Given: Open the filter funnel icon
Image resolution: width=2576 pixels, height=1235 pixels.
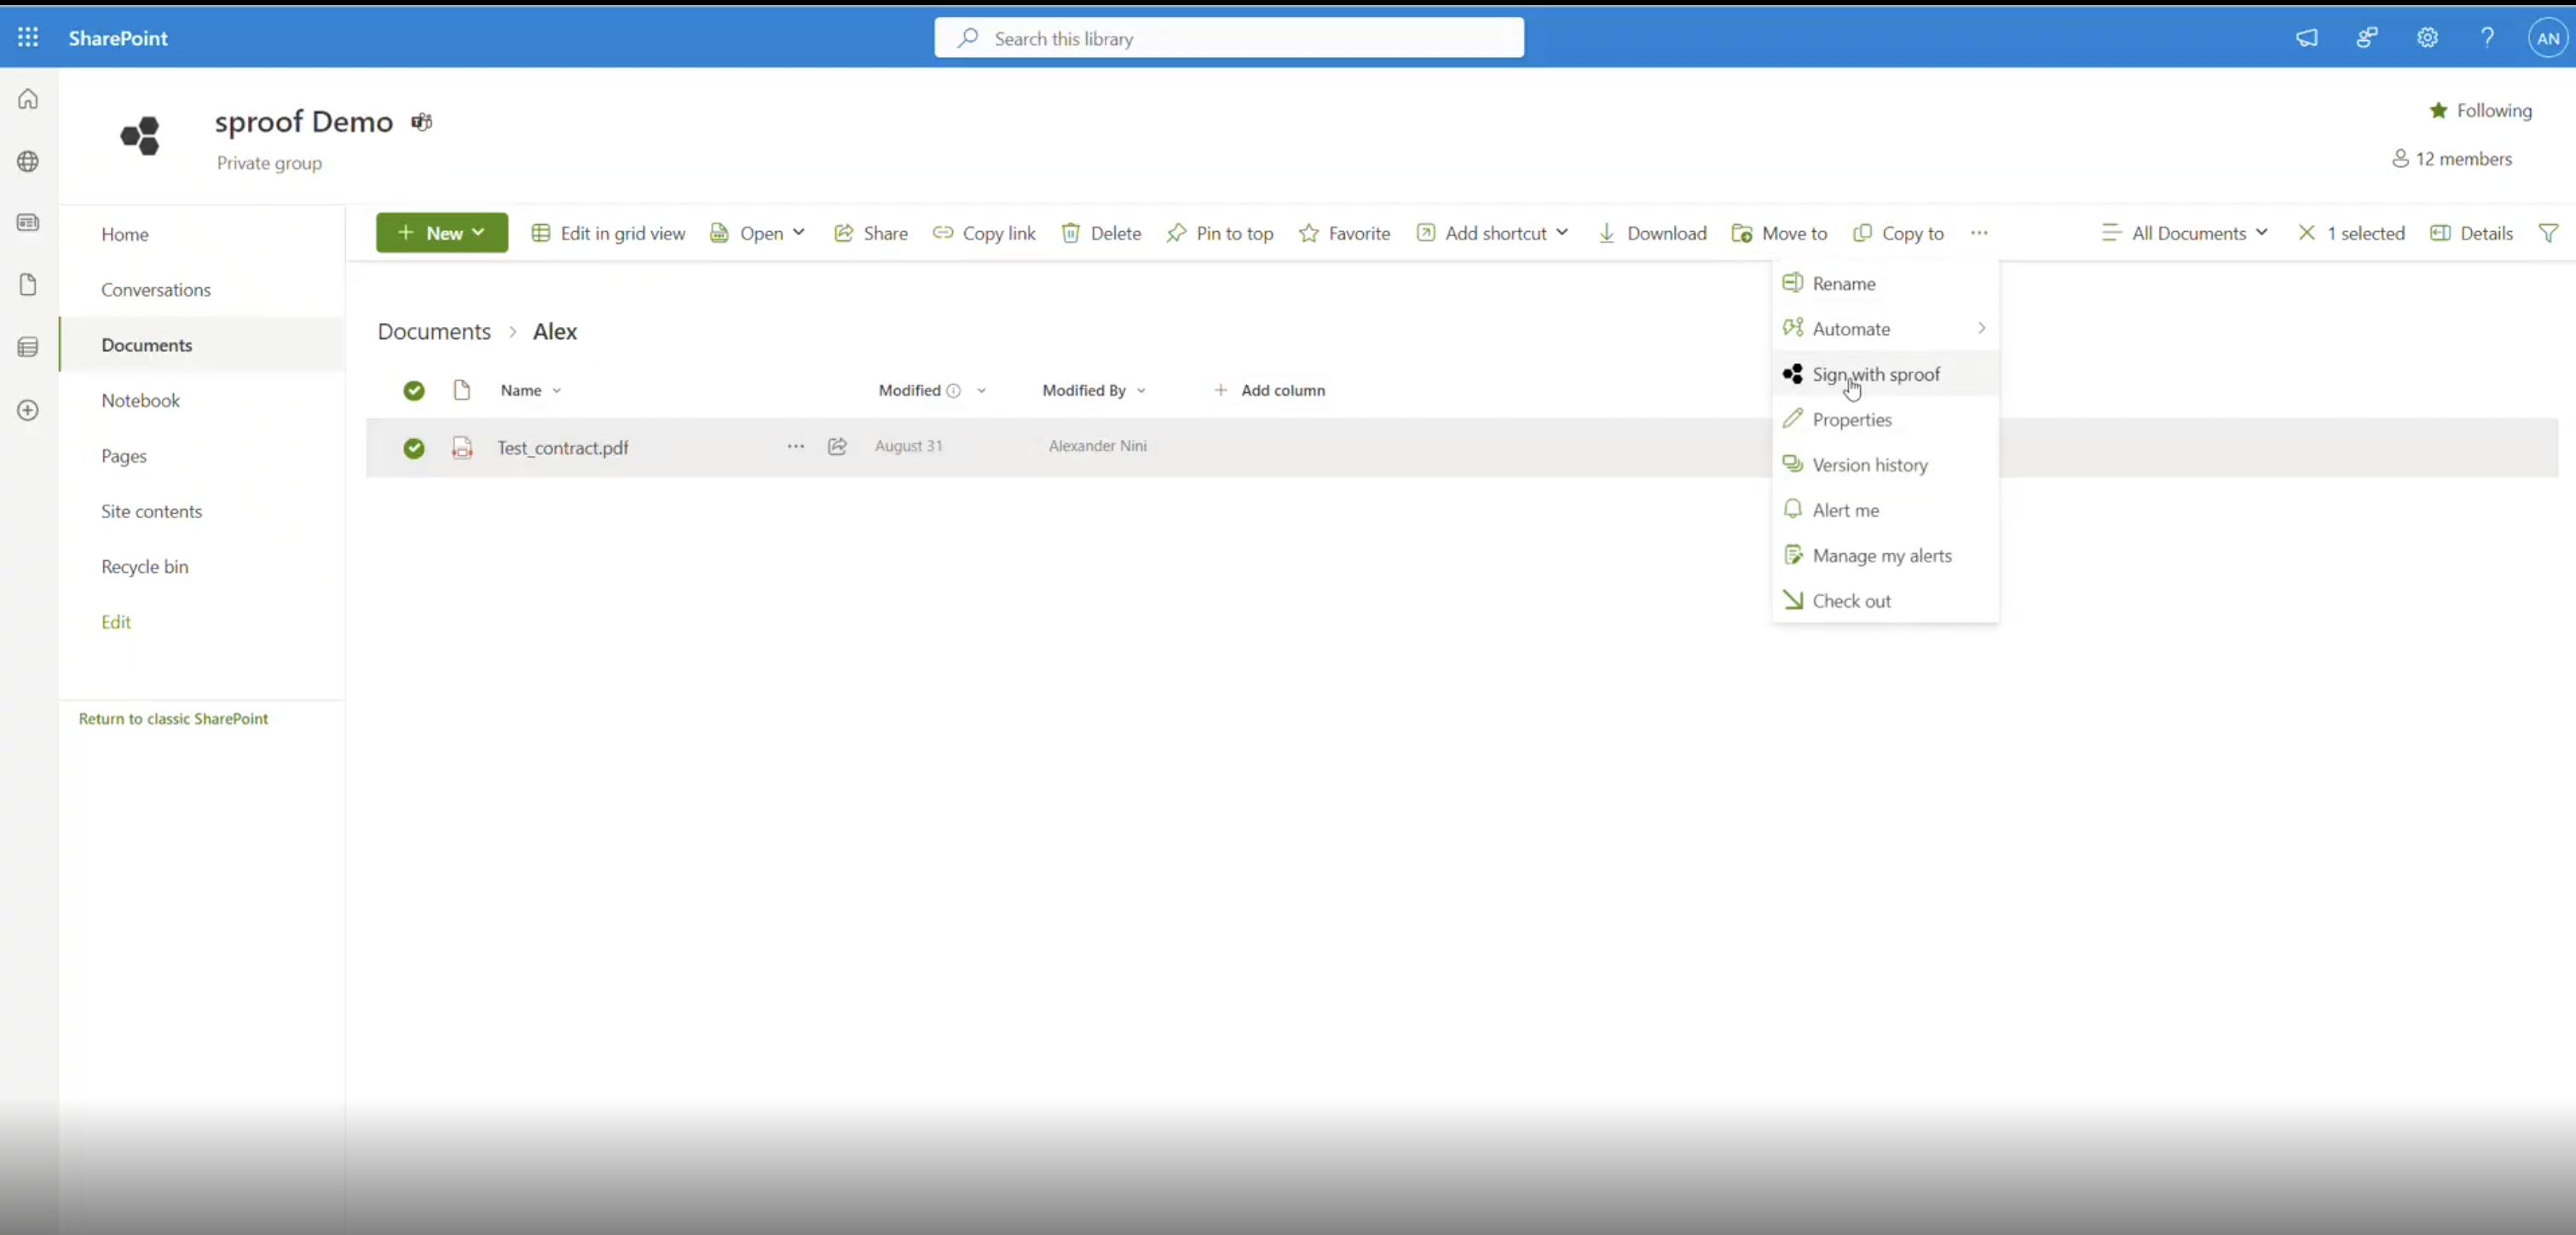Looking at the screenshot, I should pyautogui.click(x=2548, y=233).
